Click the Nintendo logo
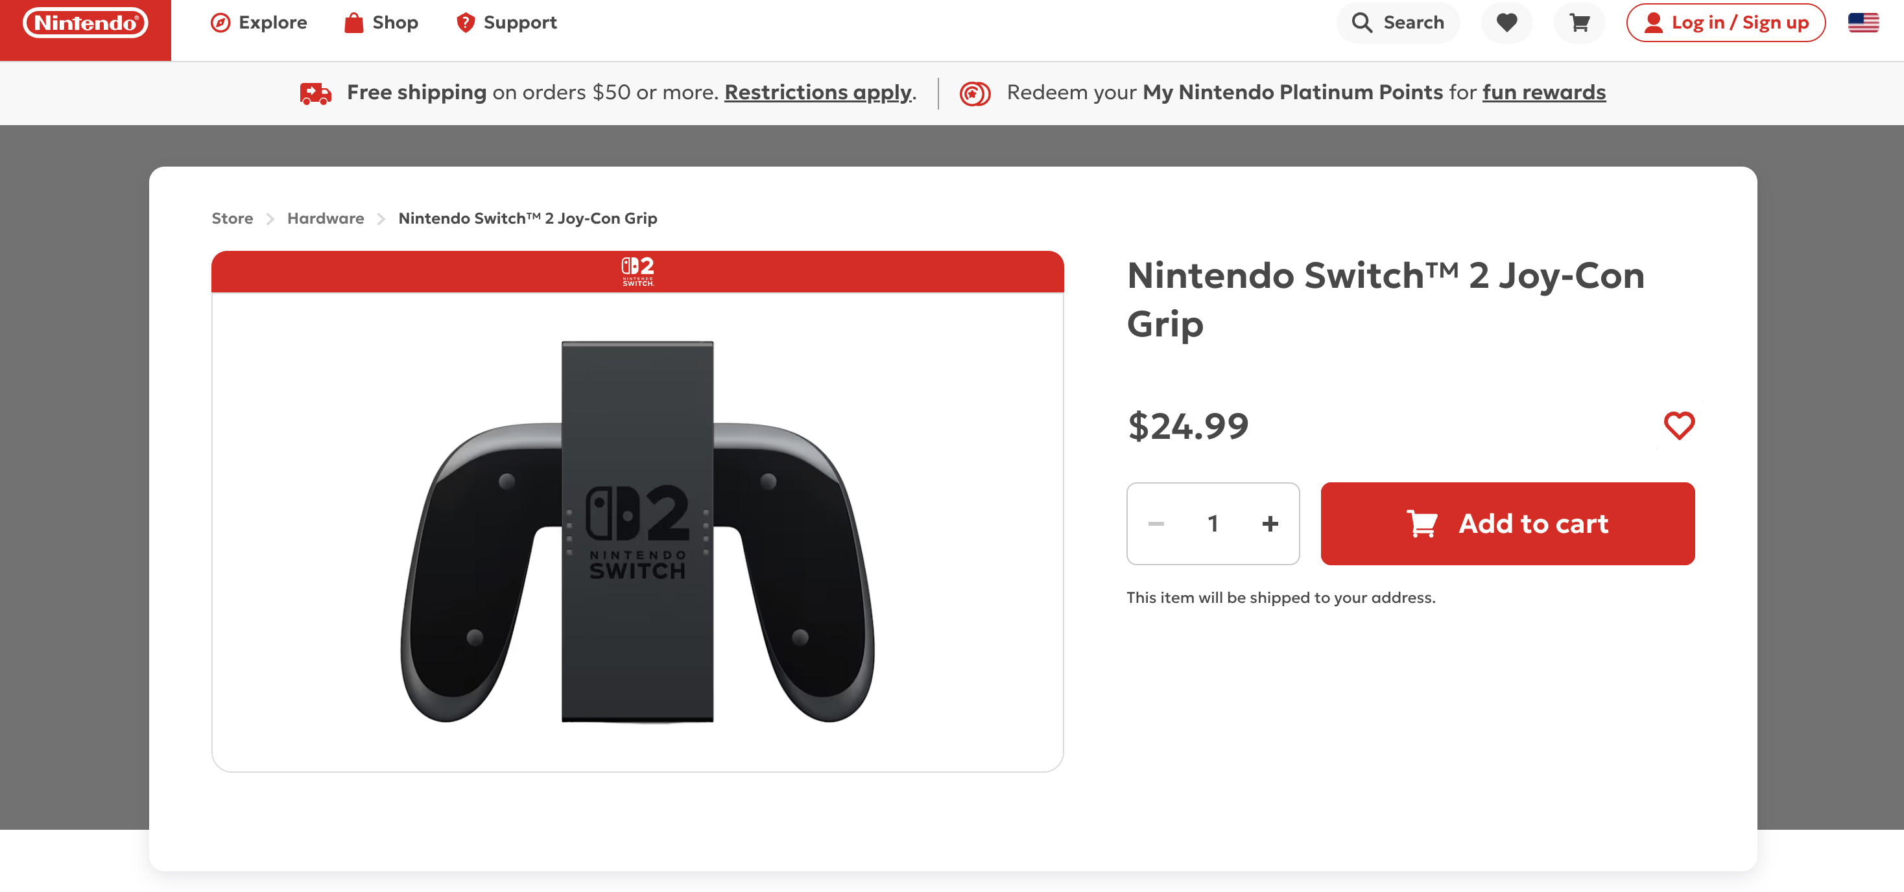 click(86, 23)
